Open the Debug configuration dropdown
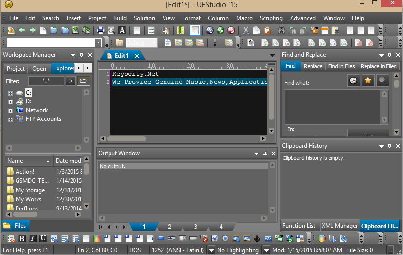403x255 pixels. pos(154,42)
